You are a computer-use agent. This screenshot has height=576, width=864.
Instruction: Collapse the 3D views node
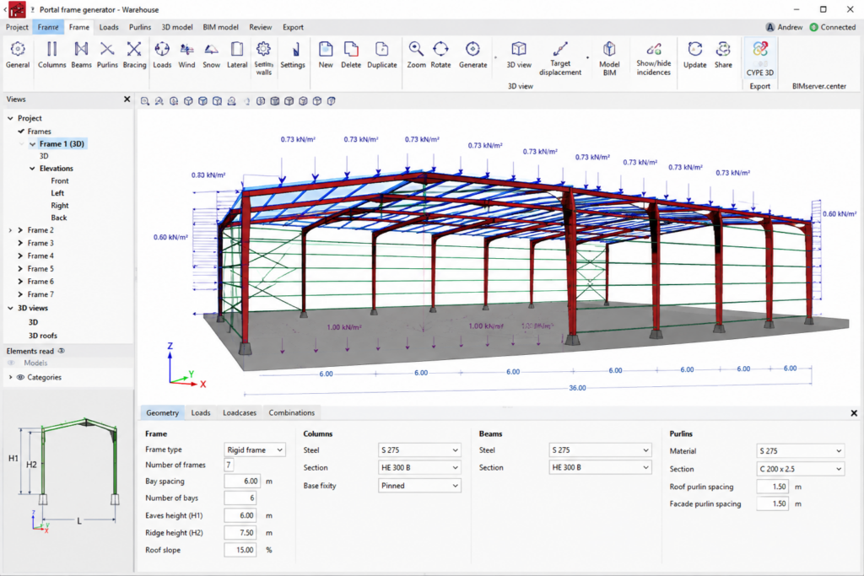point(10,308)
